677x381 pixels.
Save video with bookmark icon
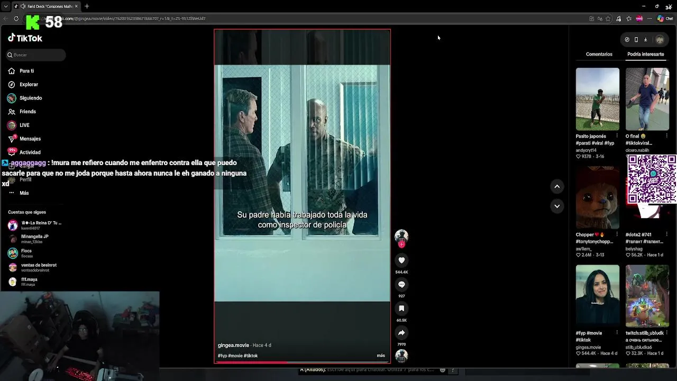pos(401,309)
